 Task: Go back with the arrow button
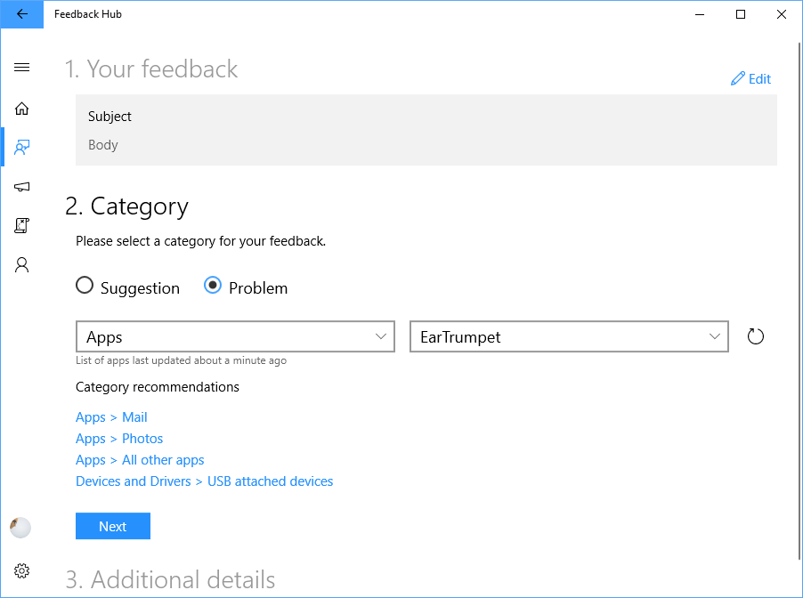(x=21, y=14)
